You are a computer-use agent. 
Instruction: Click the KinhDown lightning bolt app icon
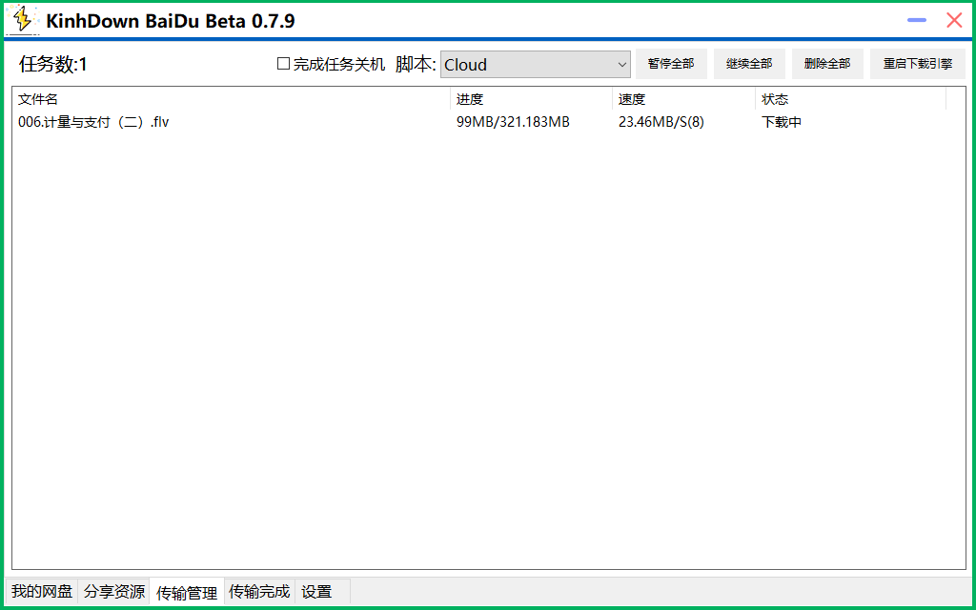22,20
